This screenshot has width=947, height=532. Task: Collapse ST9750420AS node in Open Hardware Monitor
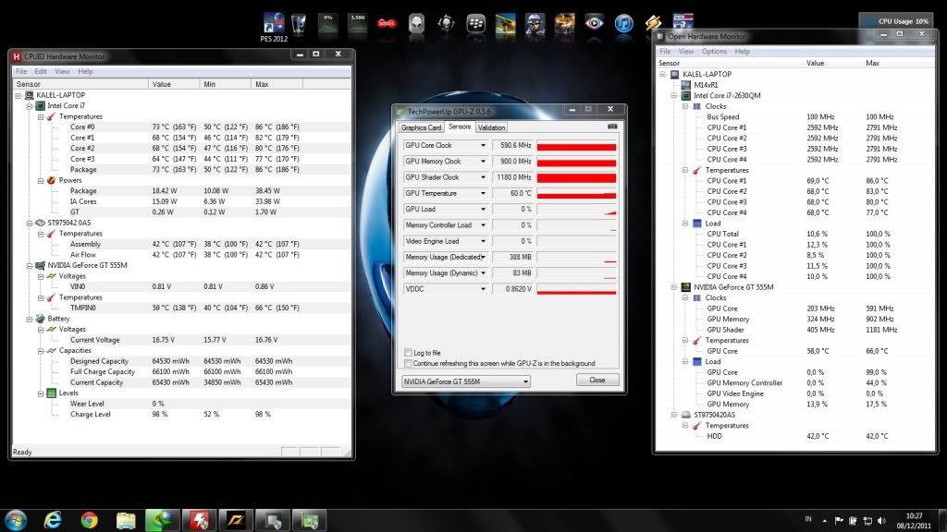coord(674,415)
